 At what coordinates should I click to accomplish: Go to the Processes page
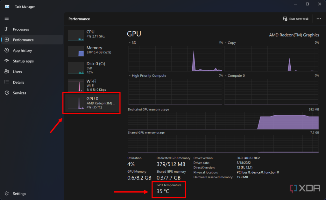pos(21,29)
